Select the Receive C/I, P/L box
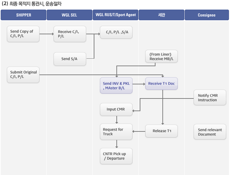230x175 pixels. [x=70, y=34]
